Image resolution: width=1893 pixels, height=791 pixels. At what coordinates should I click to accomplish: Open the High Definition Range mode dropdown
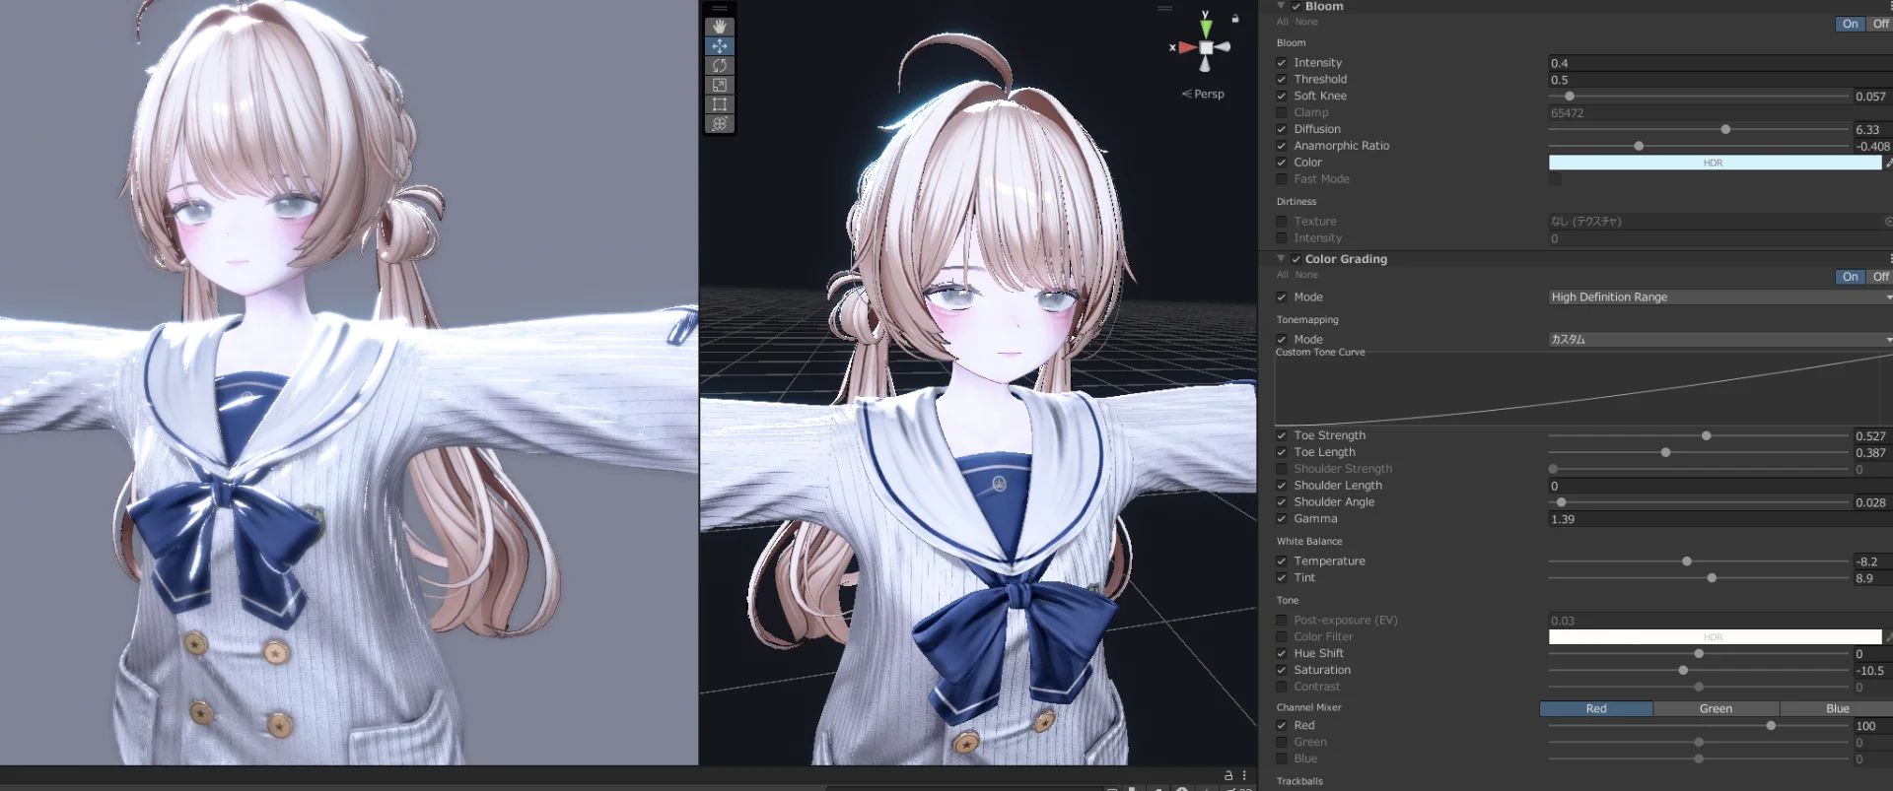[1718, 297]
